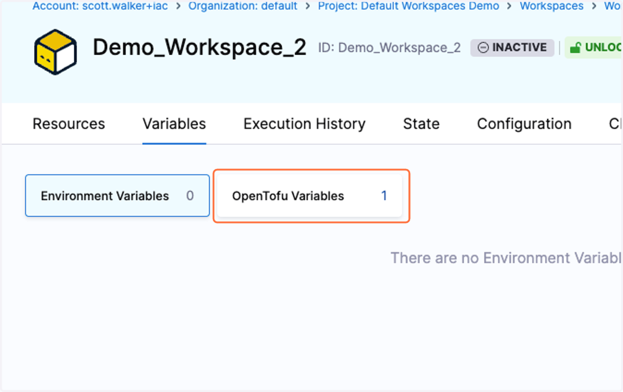
Task: Select the Variables tab
Action: (x=174, y=124)
